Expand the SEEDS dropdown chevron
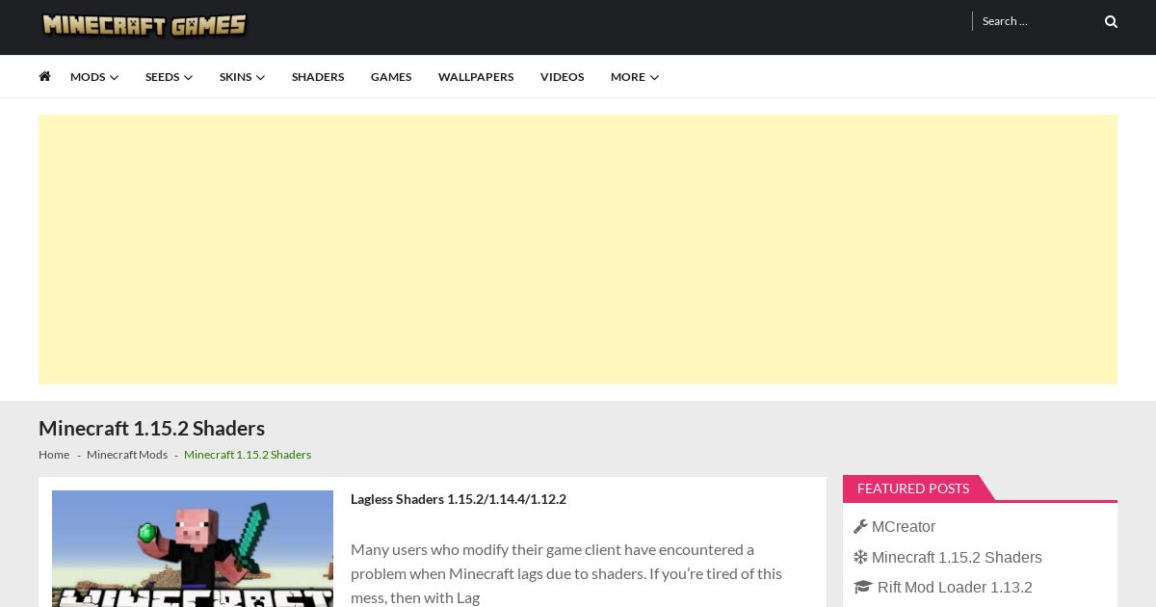Screen dimensions: 1156x607 [188, 77]
